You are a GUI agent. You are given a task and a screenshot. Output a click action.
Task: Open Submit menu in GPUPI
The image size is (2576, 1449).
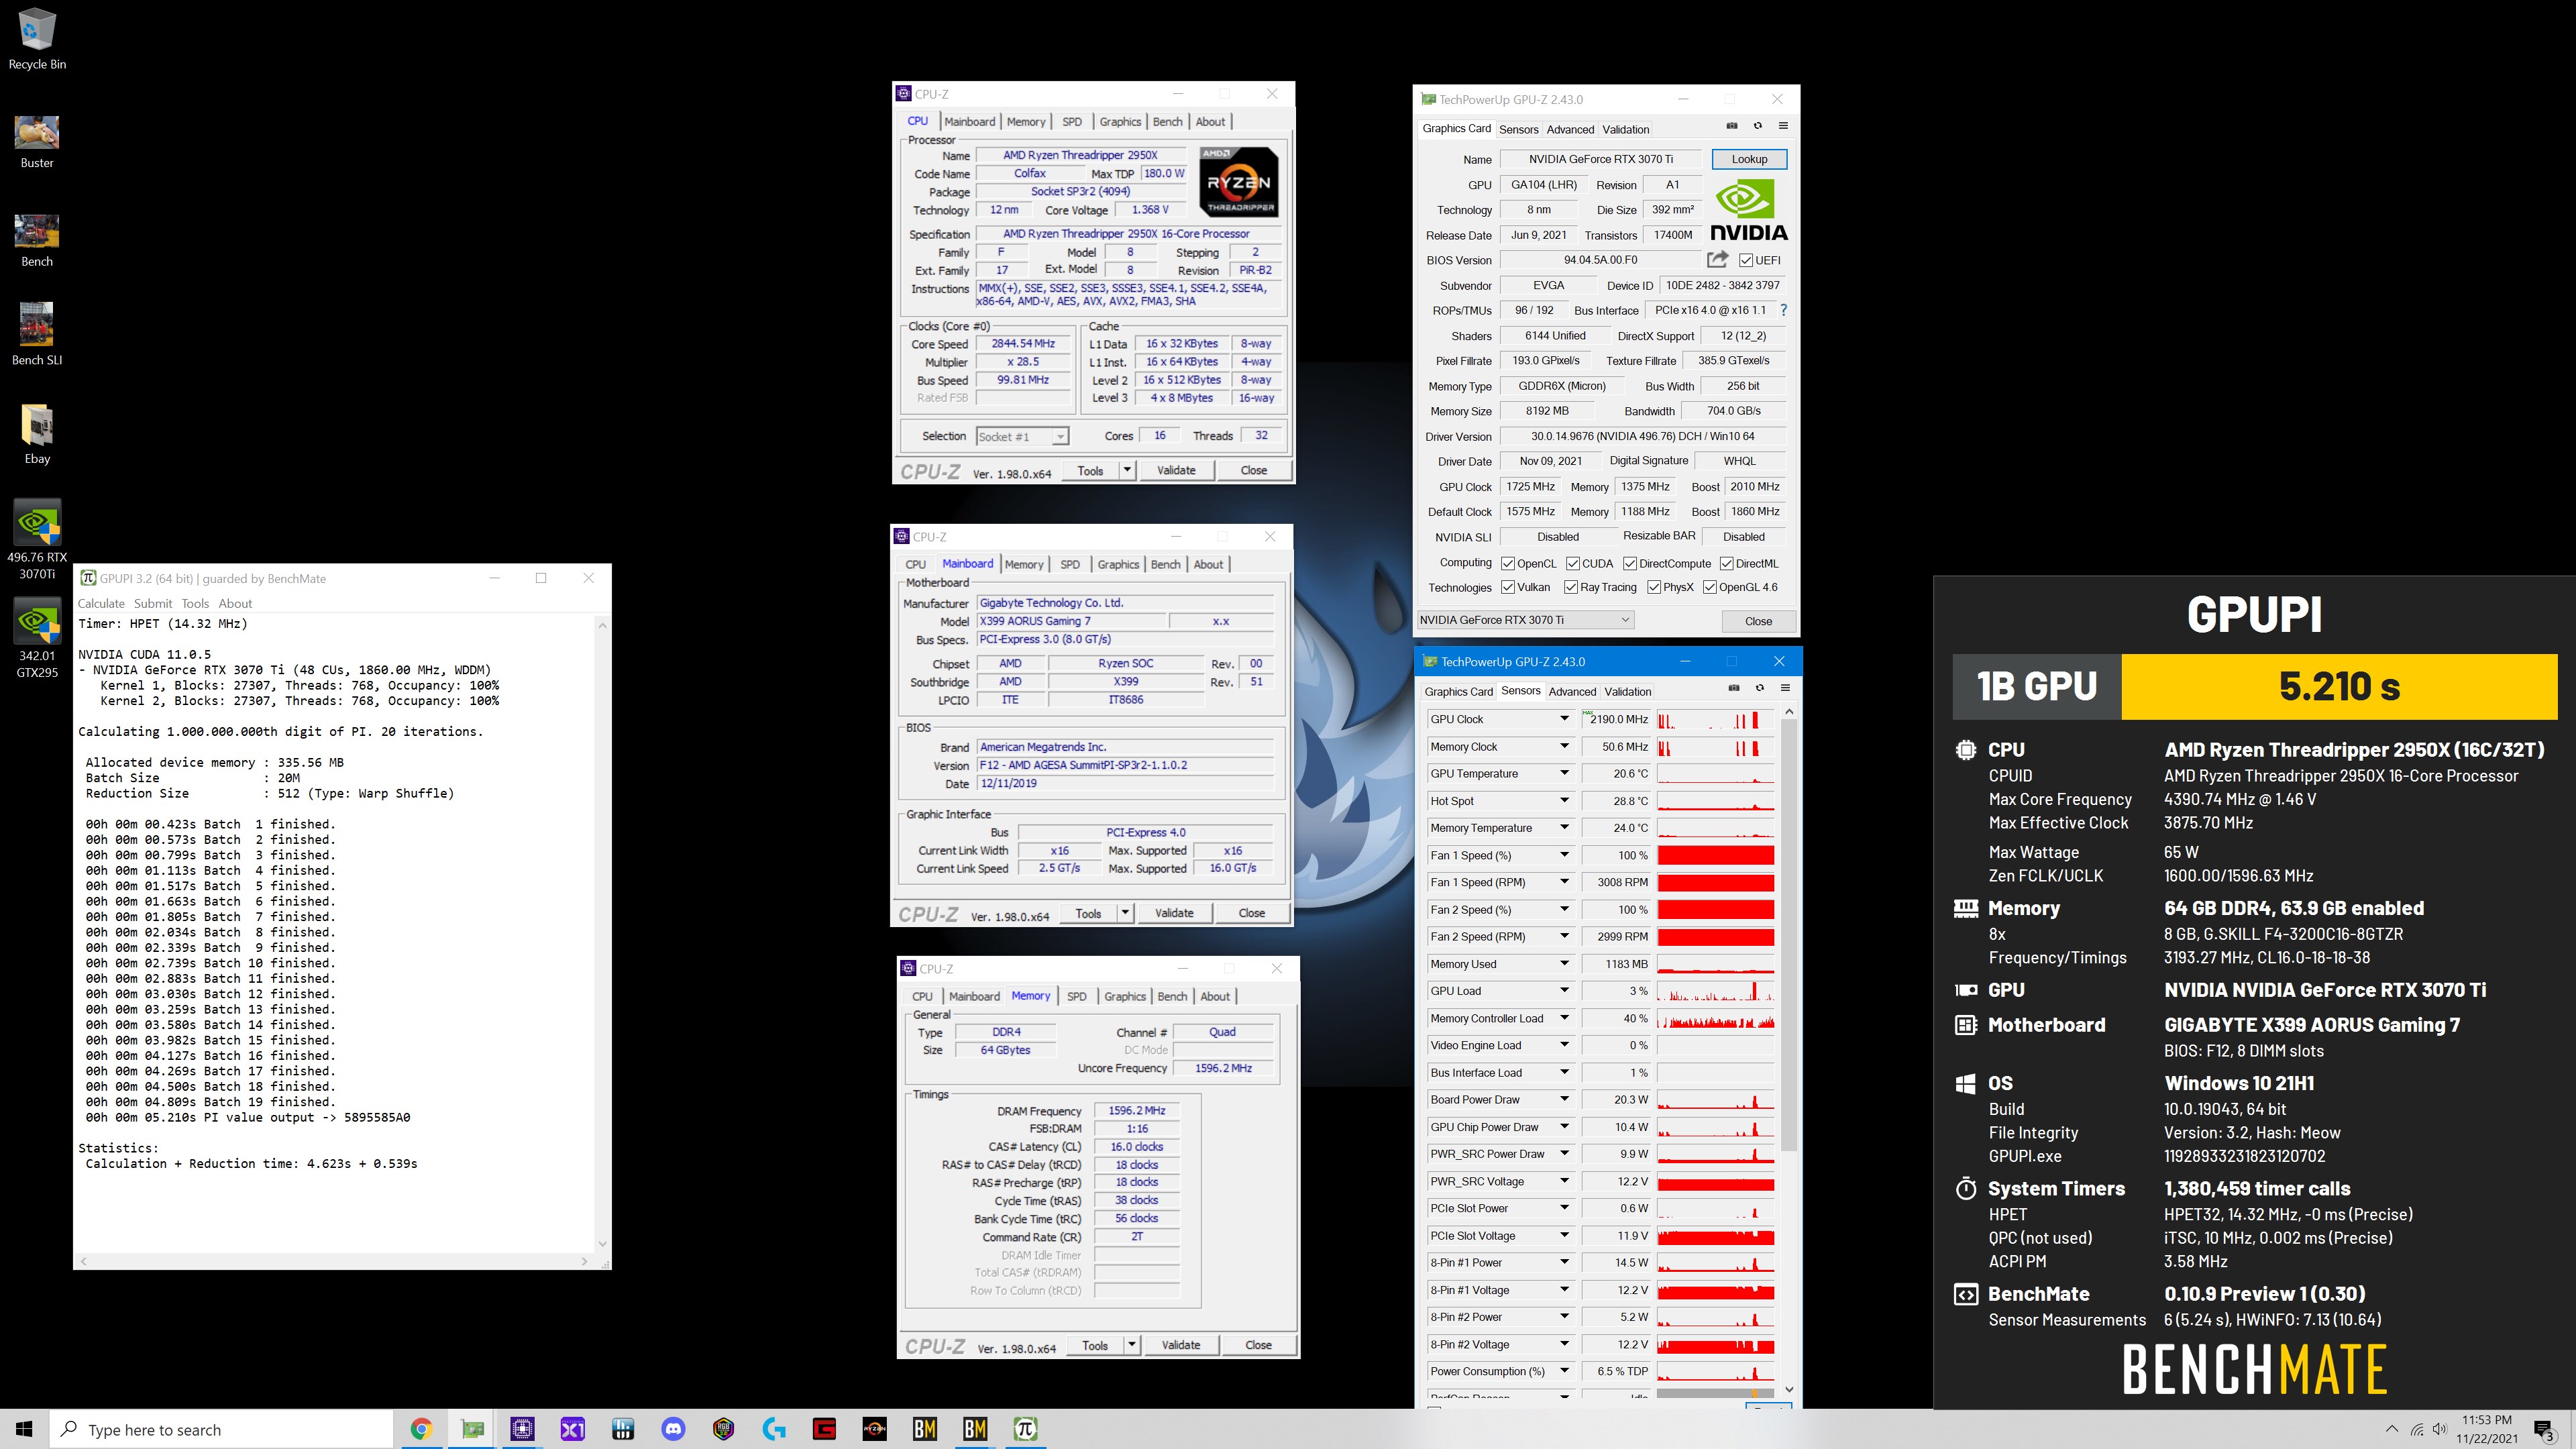tap(153, 603)
